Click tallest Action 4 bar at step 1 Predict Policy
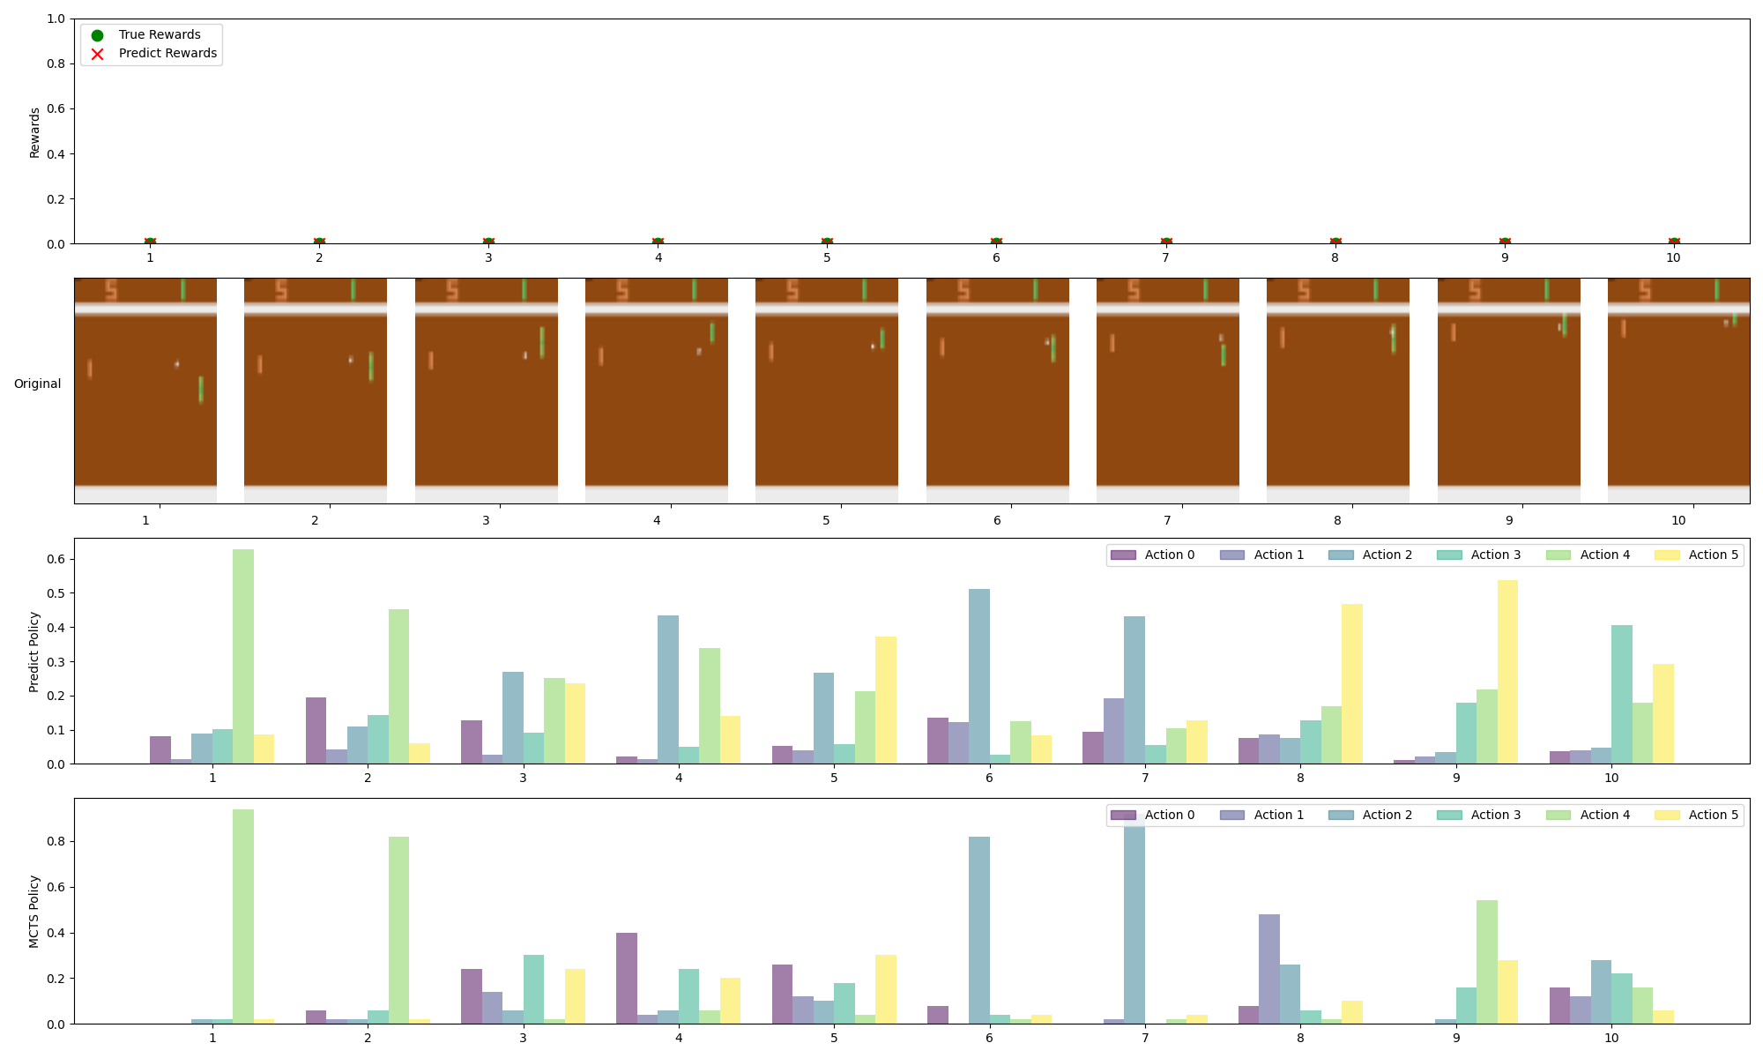This screenshot has width=1763, height=1058. click(243, 657)
